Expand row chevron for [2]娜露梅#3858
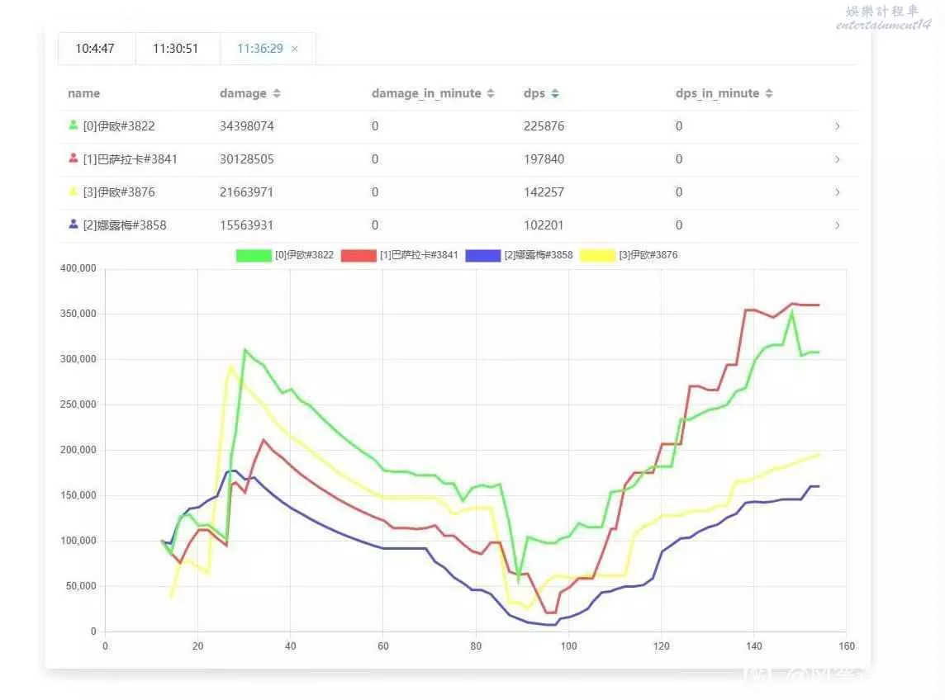The image size is (945, 700). pyautogui.click(x=837, y=225)
